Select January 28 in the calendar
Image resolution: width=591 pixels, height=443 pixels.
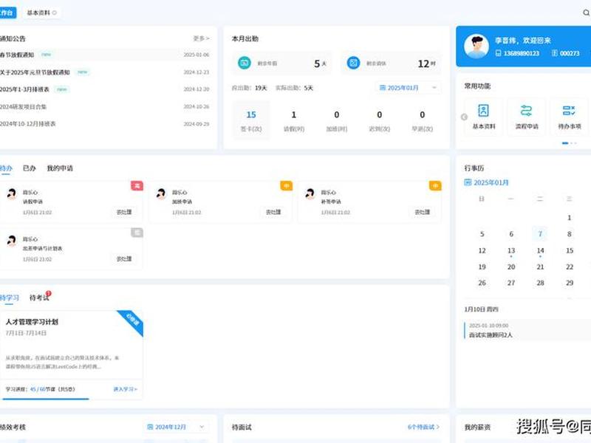[540, 283]
